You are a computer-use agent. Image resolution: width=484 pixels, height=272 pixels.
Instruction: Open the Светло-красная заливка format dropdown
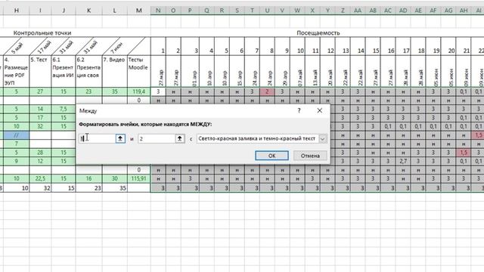323,138
